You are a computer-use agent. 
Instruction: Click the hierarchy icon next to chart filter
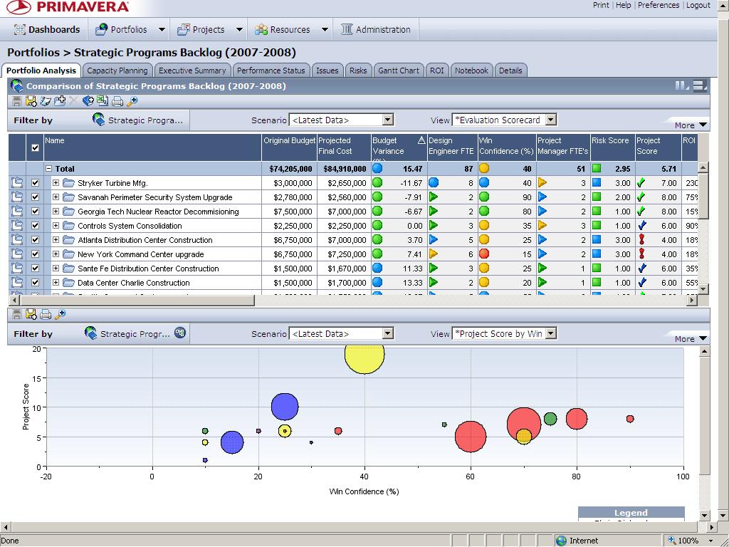coord(180,333)
